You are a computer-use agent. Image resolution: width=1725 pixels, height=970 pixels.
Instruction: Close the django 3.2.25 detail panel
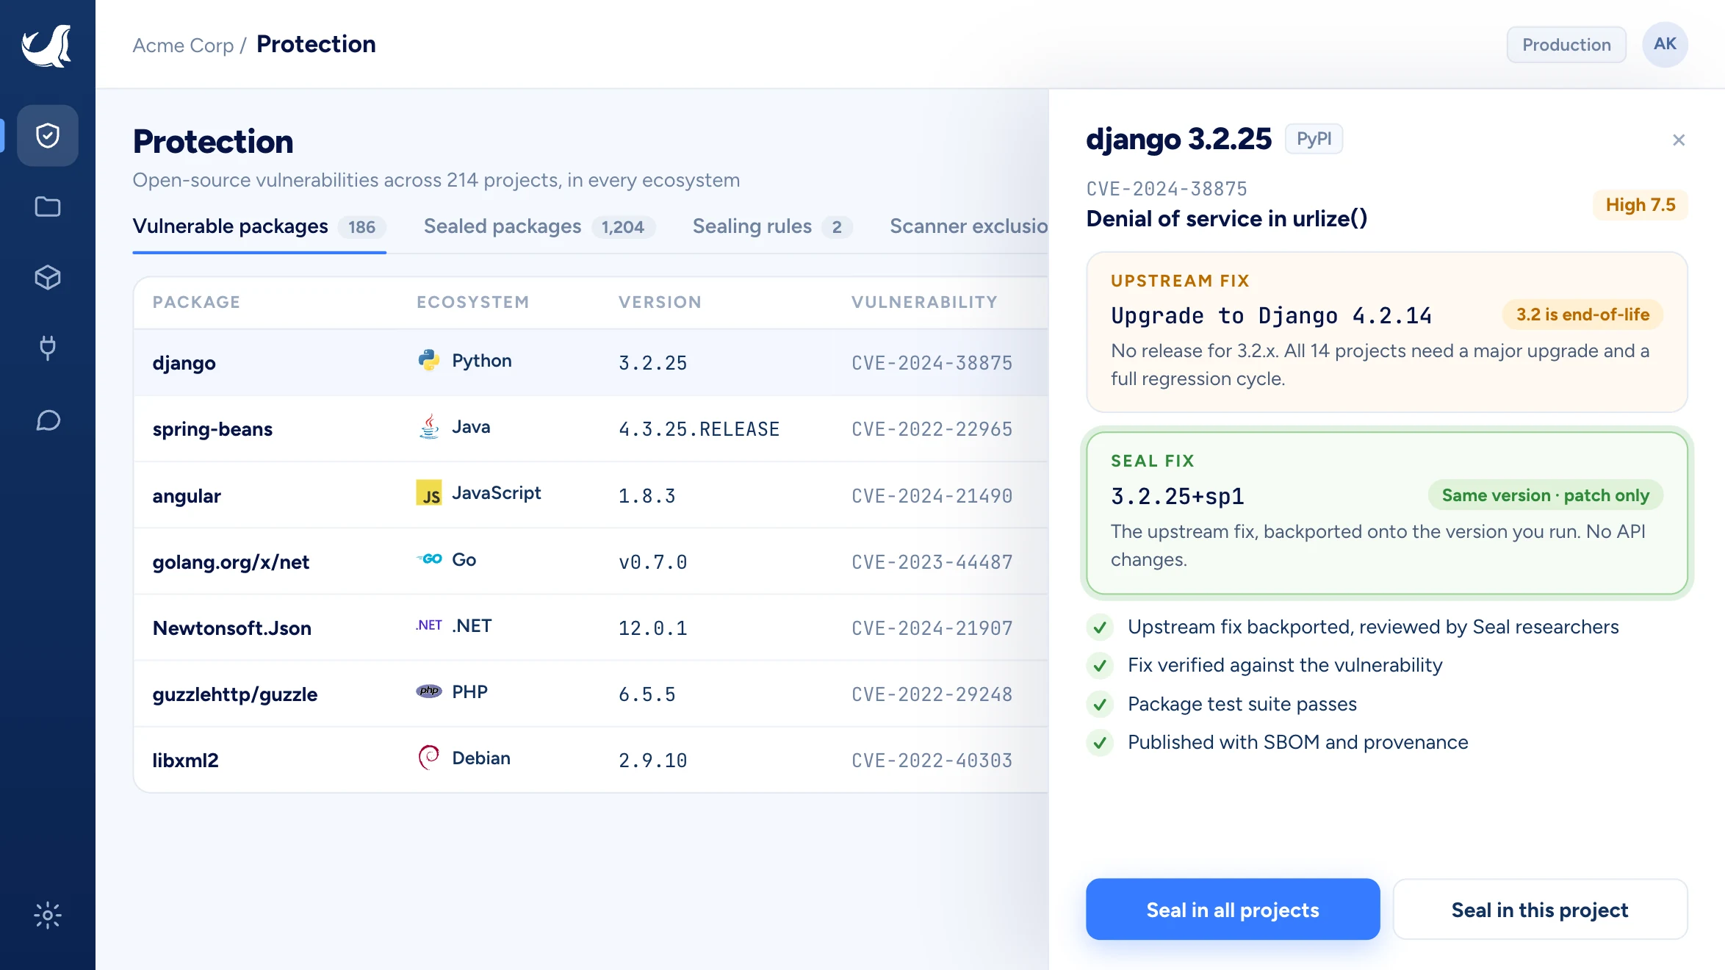1678,140
